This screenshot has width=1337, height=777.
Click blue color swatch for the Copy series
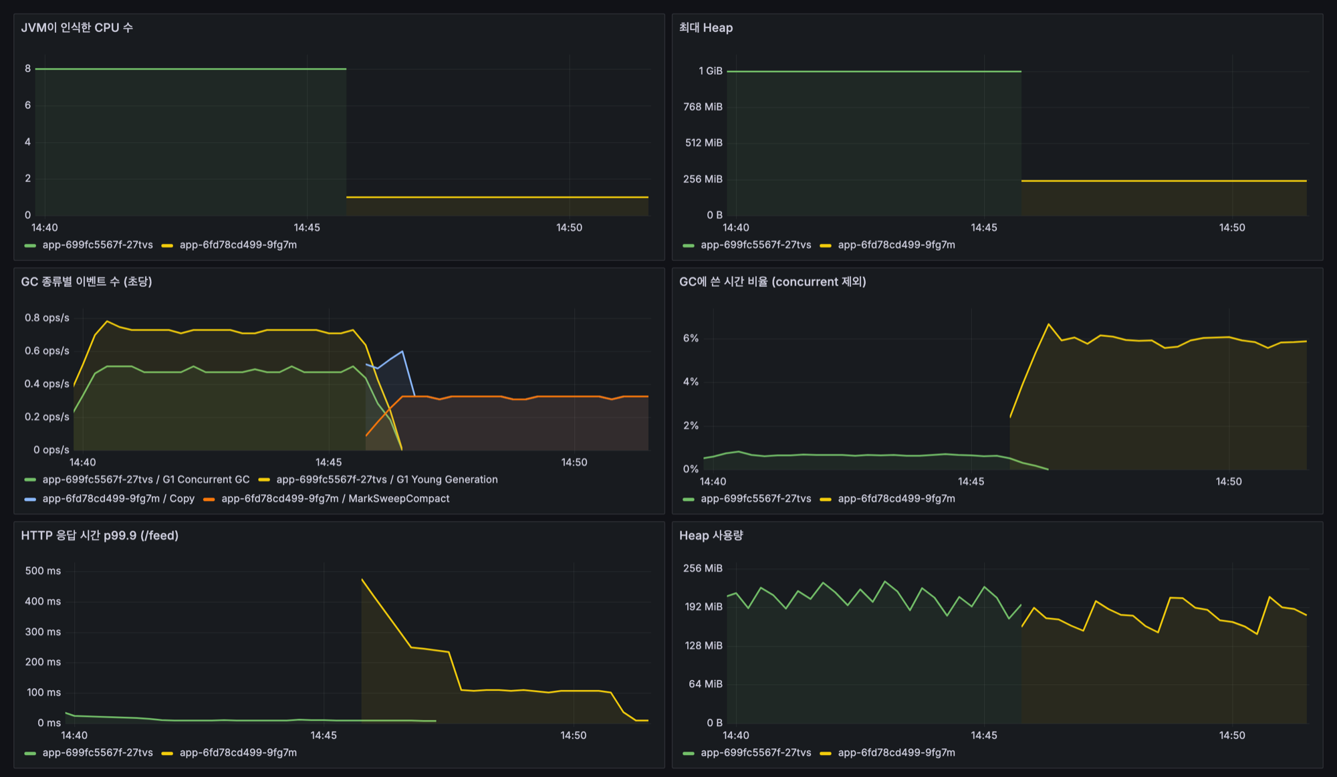point(30,499)
